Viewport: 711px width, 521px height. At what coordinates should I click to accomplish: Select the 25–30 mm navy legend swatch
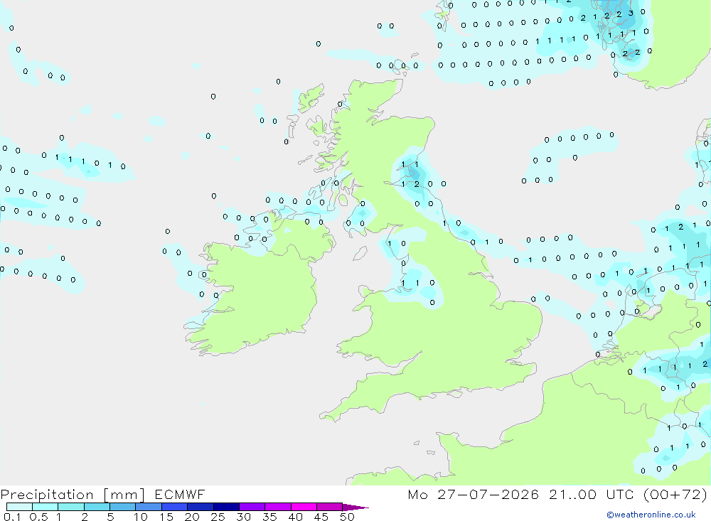click(x=226, y=507)
